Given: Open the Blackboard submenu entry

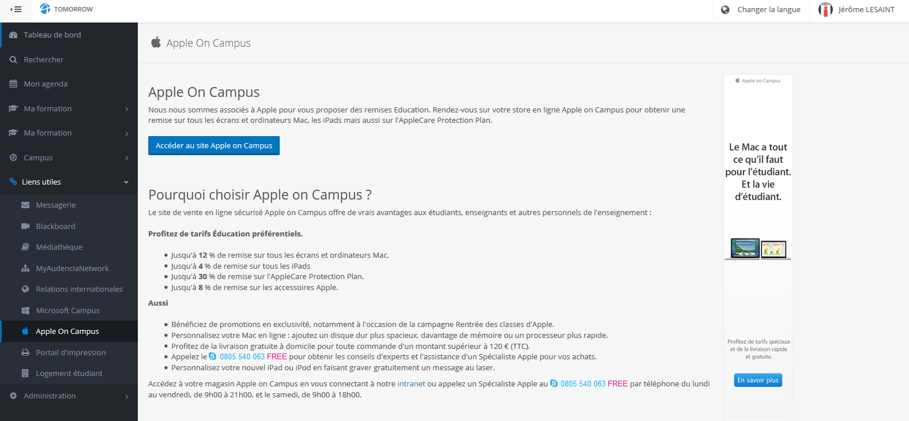Looking at the screenshot, I should 69,226.
